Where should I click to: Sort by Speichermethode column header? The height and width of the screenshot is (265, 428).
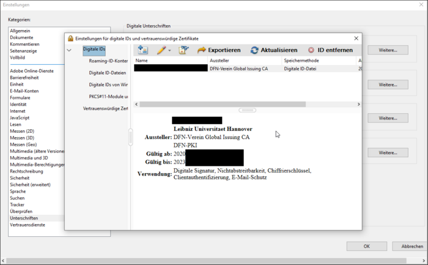(319, 61)
